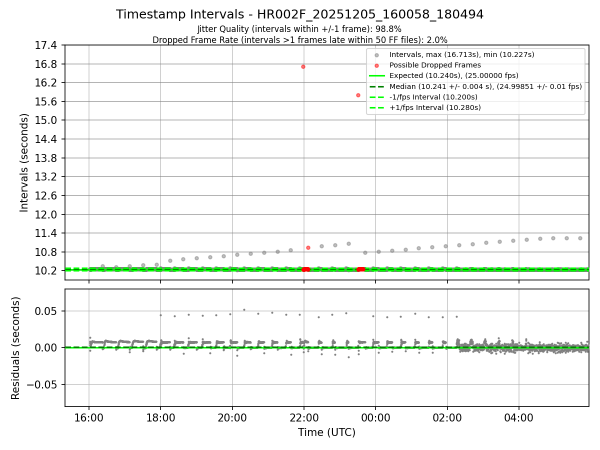Select the Jitter Quality 98.8% subtitle line
The height and width of the screenshot is (450, 600).
(x=299, y=29)
